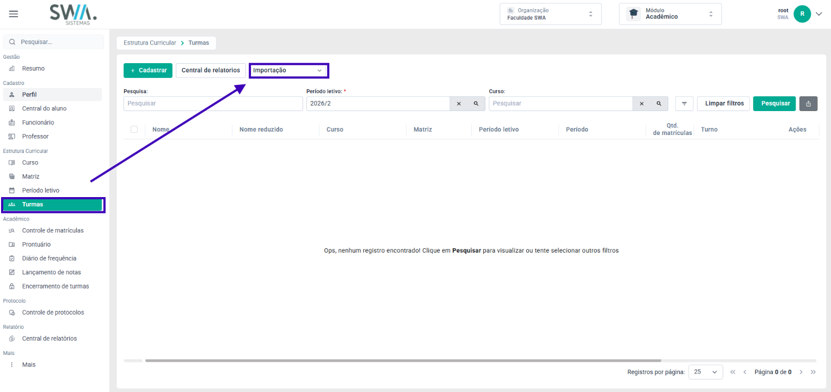Click the horizontal table scrollbar

403,360
